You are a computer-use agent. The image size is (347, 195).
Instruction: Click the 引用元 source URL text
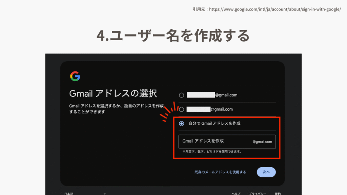tap(267, 9)
